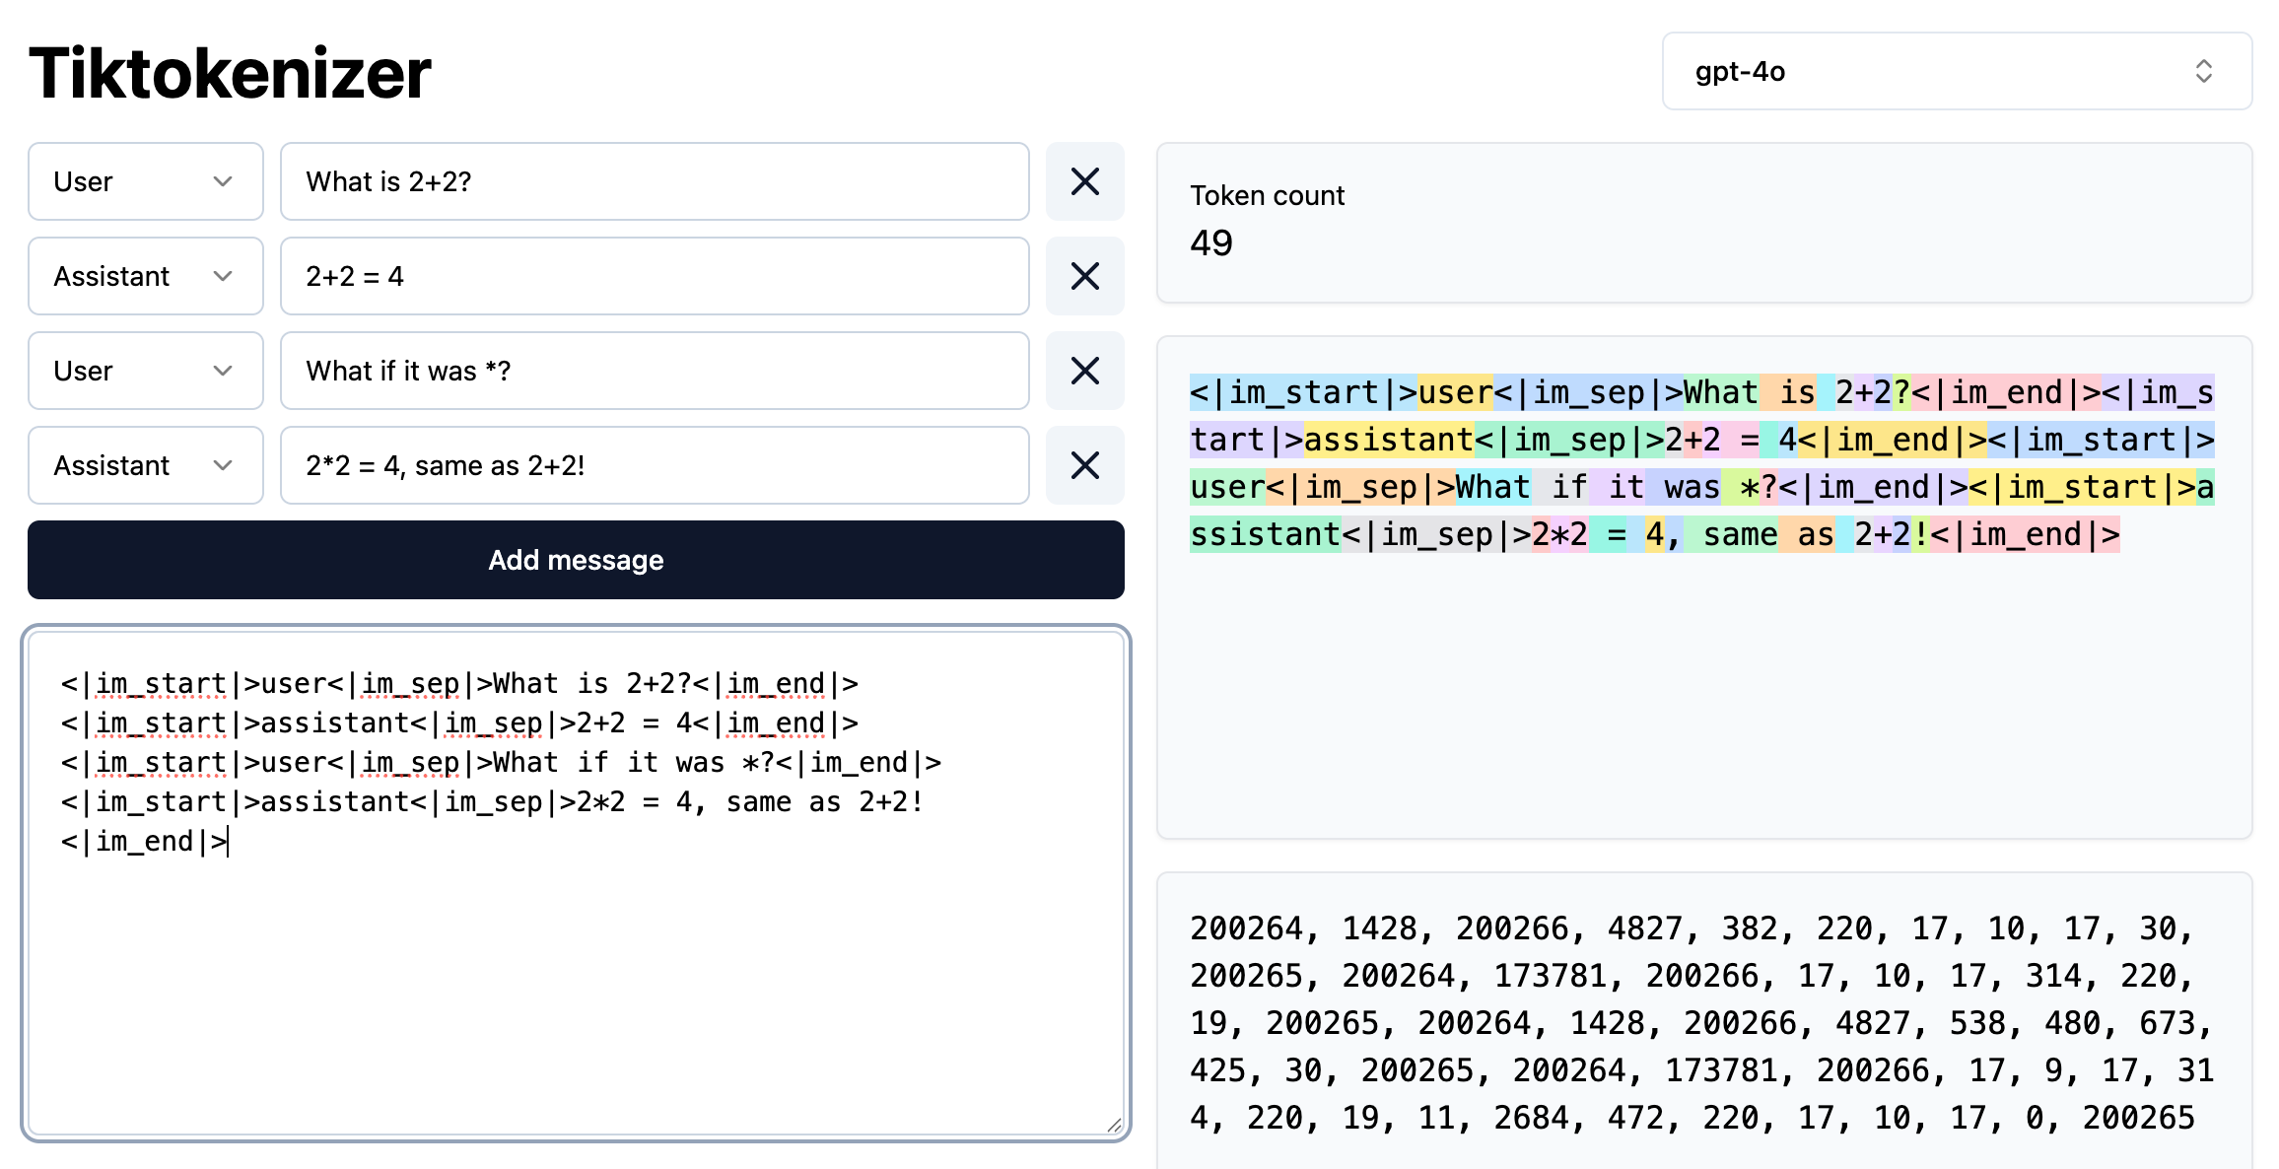Open the gpt-4o model selector
Image resolution: width=2279 pixels, height=1169 pixels.
pyautogui.click(x=1956, y=71)
